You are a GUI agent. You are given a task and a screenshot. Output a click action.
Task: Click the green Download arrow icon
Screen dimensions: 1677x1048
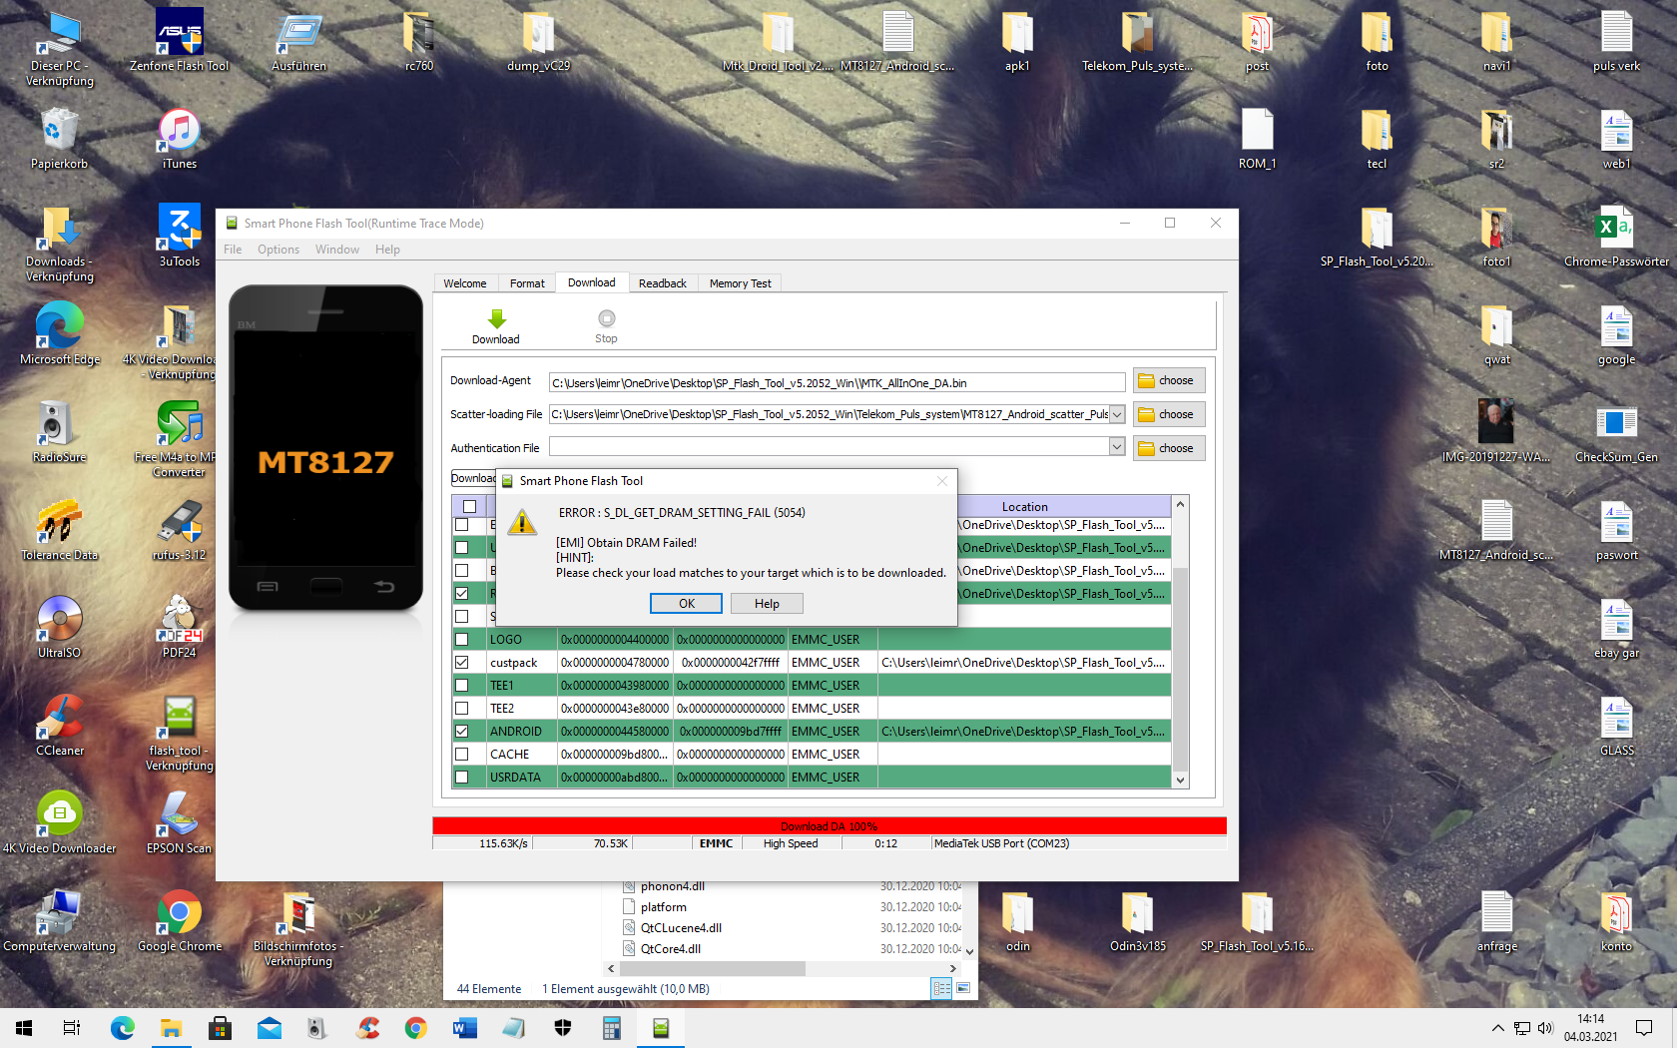tap(496, 318)
